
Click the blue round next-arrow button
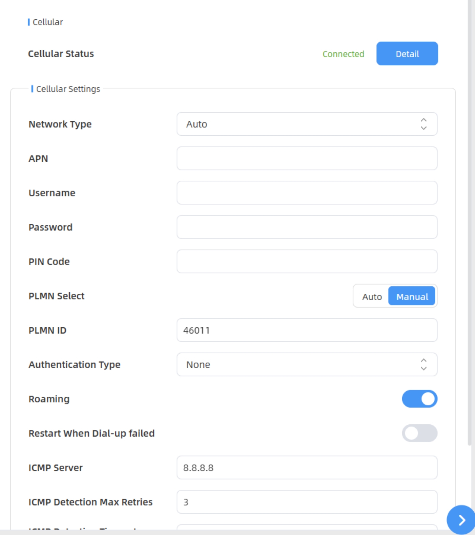(x=461, y=520)
